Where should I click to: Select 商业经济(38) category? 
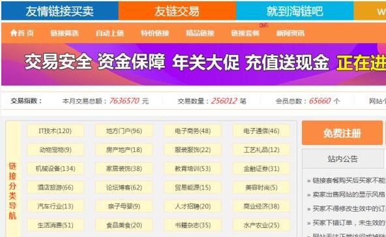coord(261,206)
